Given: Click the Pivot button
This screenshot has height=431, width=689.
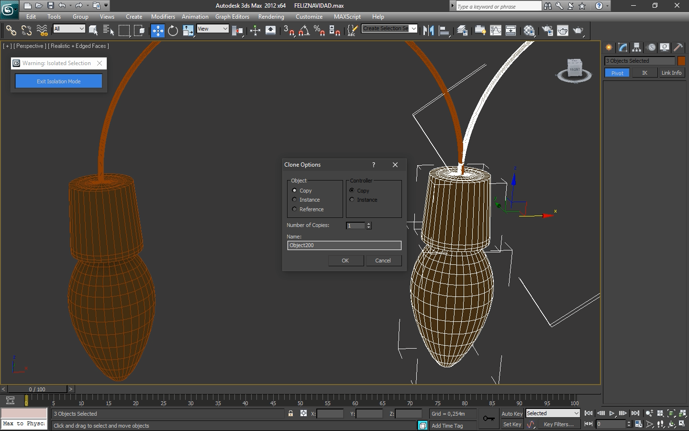Looking at the screenshot, I should pos(617,73).
